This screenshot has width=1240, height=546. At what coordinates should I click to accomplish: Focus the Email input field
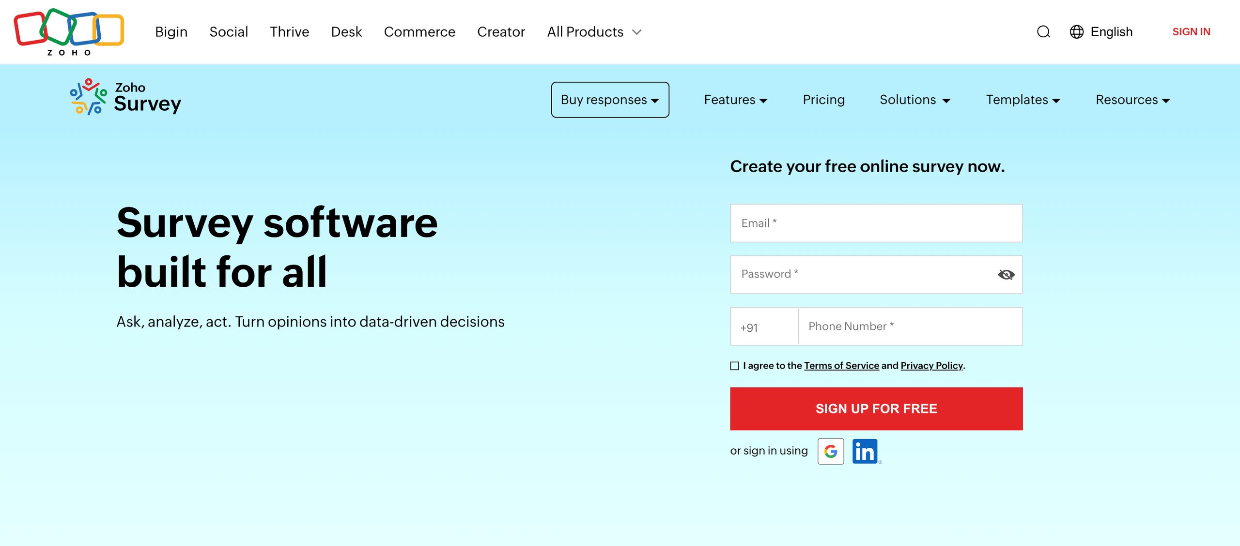tap(876, 223)
